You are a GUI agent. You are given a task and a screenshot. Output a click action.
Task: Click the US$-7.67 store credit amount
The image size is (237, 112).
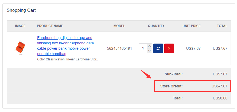click(x=219, y=86)
